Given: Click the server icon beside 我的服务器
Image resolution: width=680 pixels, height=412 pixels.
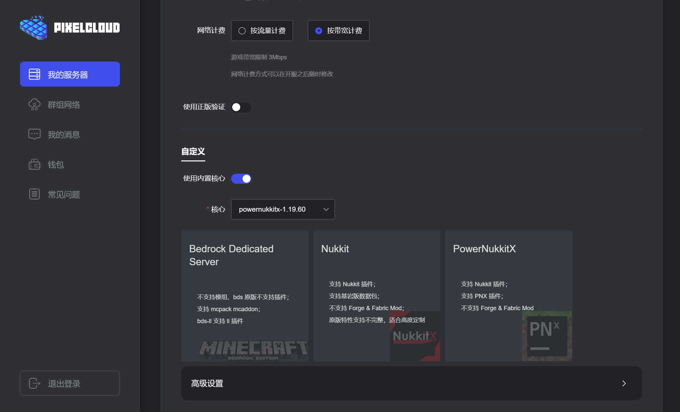Looking at the screenshot, I should (34, 74).
